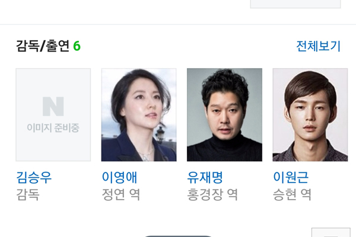This screenshot has height=237, width=356.
Task: Open the photo above the 이원근 label
Action: pyautogui.click(x=310, y=115)
